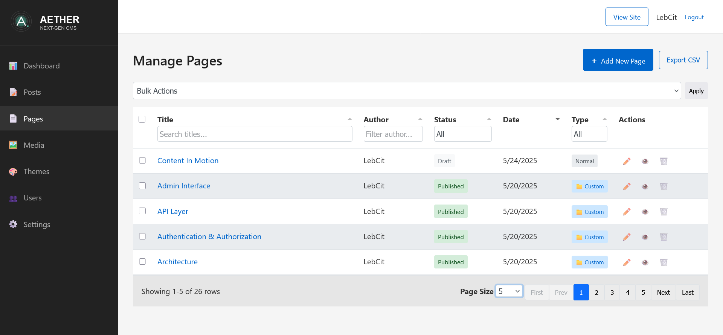Click the Posts document icon in sidebar

pyautogui.click(x=13, y=92)
